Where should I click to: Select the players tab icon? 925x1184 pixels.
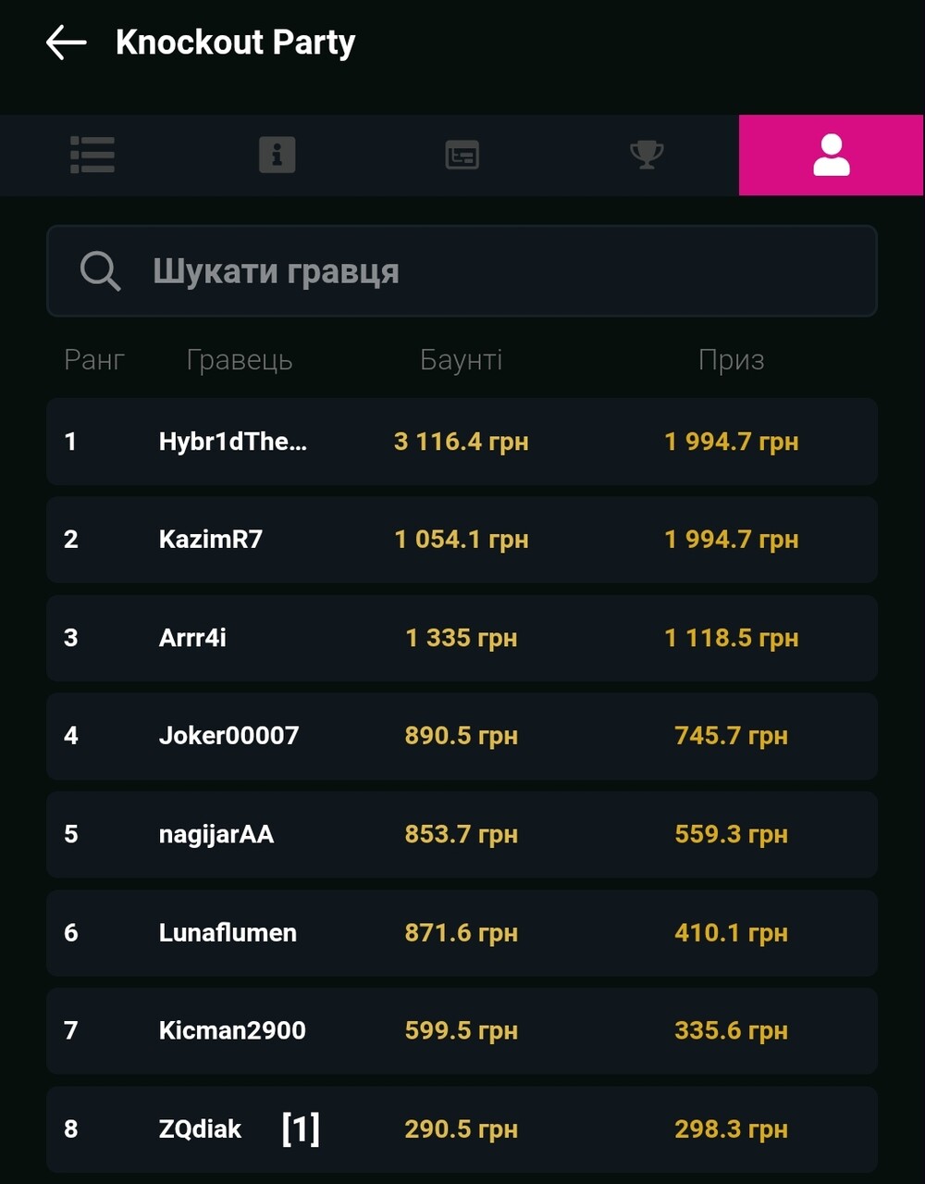pos(831,155)
